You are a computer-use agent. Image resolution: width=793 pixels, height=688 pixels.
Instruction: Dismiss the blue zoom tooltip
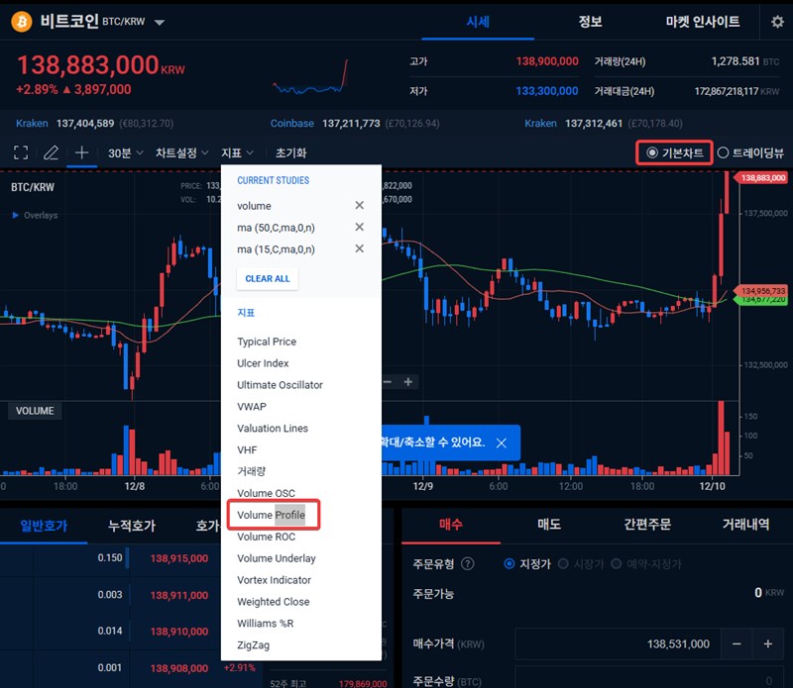[x=501, y=442]
